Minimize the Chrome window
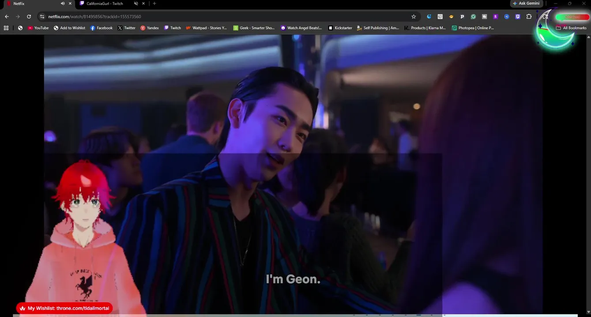The height and width of the screenshot is (317, 591). [x=555, y=4]
